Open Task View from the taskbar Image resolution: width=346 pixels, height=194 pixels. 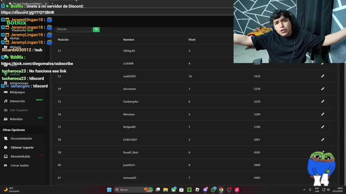tap(158, 190)
